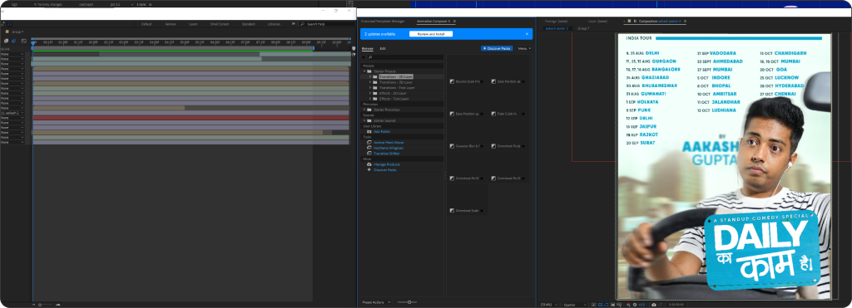Expand the Transitions - Text Layer folder
Image resolution: width=852 pixels, height=308 pixels.
pyautogui.click(x=370, y=87)
